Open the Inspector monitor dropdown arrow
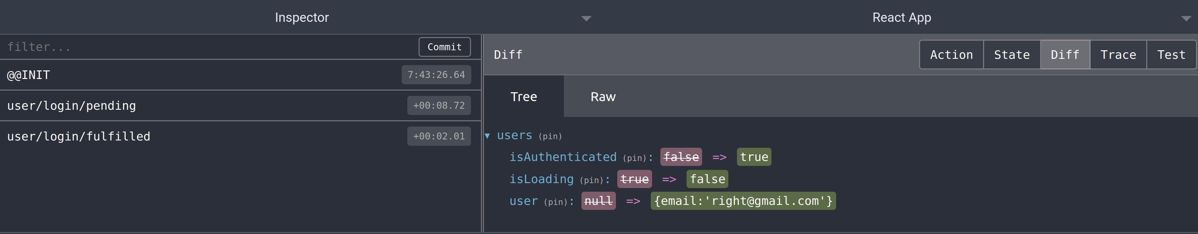The image size is (1198, 234). pyautogui.click(x=586, y=19)
